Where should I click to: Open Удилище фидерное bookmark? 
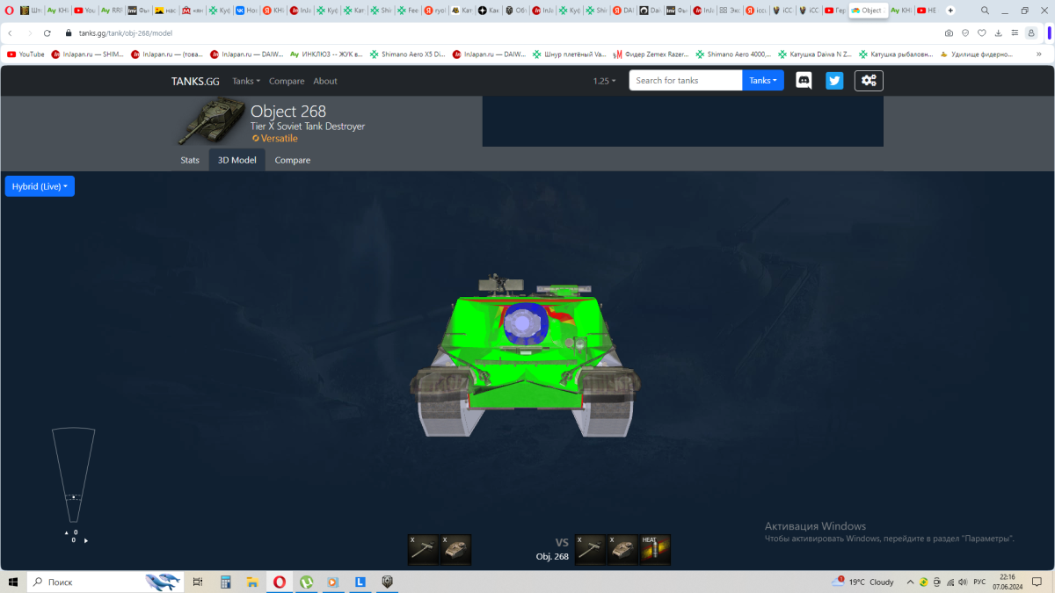[x=976, y=54]
